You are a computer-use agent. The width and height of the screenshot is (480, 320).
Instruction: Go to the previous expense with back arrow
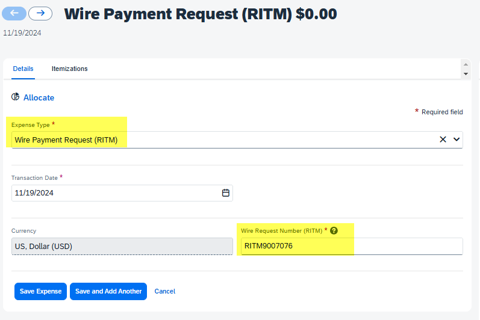click(x=14, y=13)
